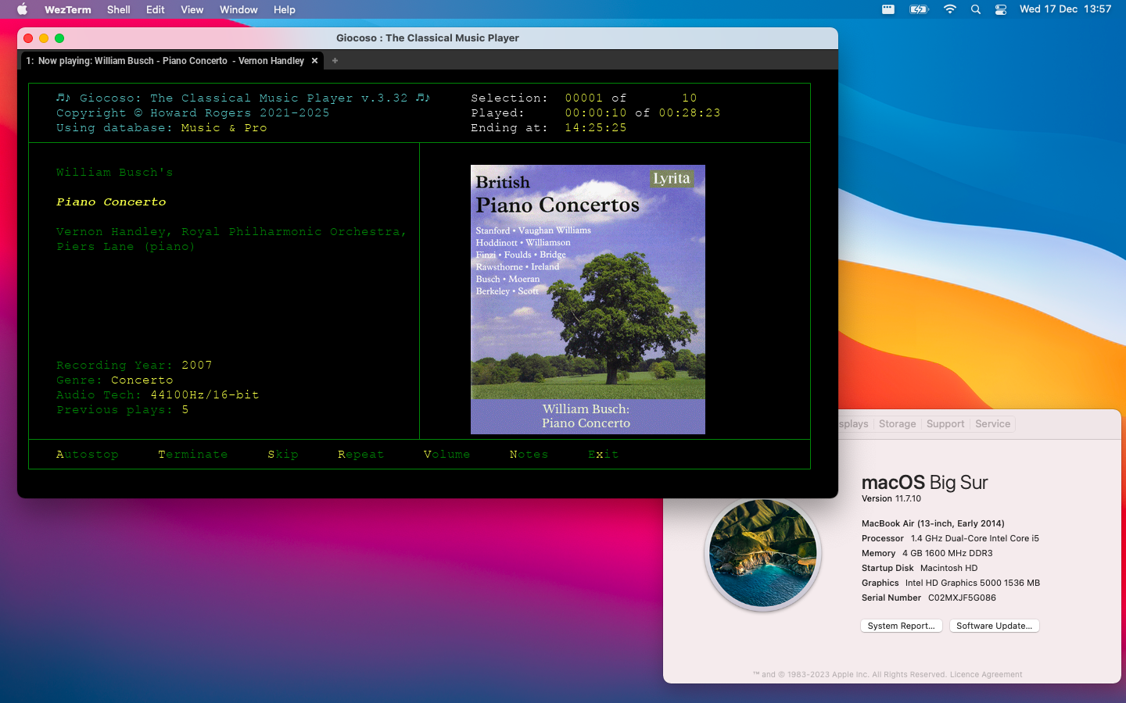
Task: Click the battery status icon
Action: [x=919, y=9]
